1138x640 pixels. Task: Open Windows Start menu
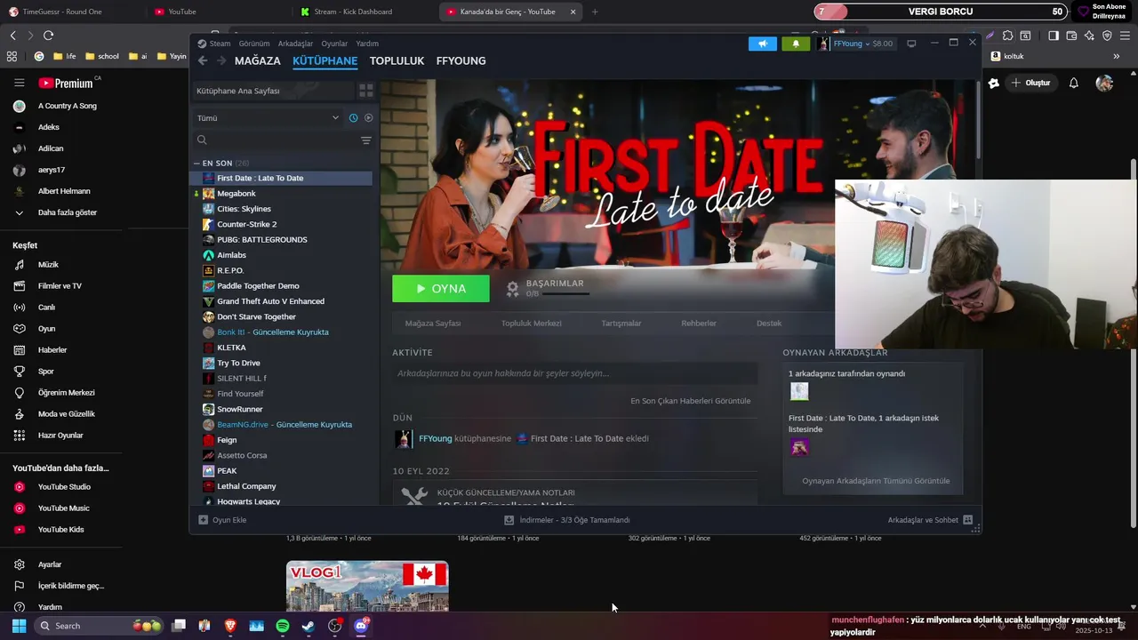point(19,626)
